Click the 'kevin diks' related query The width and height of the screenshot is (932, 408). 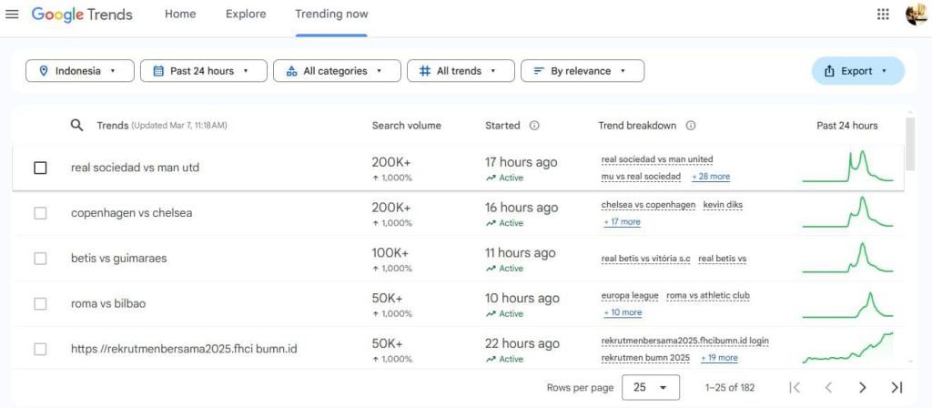click(x=723, y=205)
